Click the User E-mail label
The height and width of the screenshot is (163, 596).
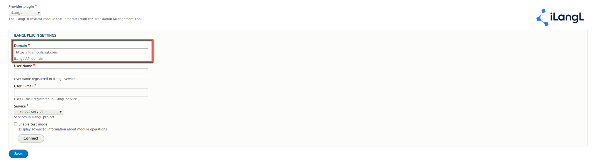click(24, 86)
